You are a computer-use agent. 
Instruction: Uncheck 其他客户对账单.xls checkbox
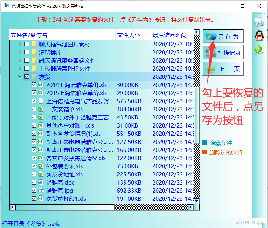point(34,125)
